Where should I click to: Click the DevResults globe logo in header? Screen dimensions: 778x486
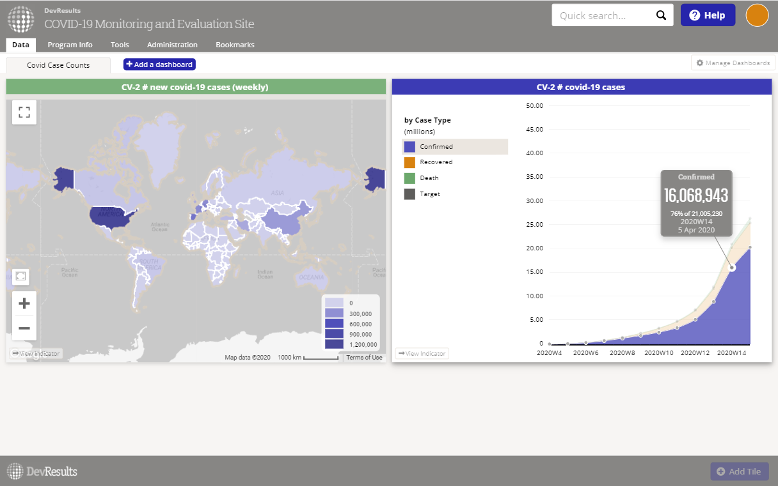(x=20, y=19)
